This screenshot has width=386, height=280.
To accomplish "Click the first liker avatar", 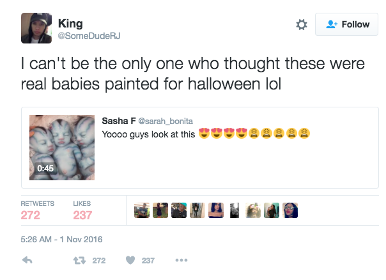I will (x=141, y=210).
